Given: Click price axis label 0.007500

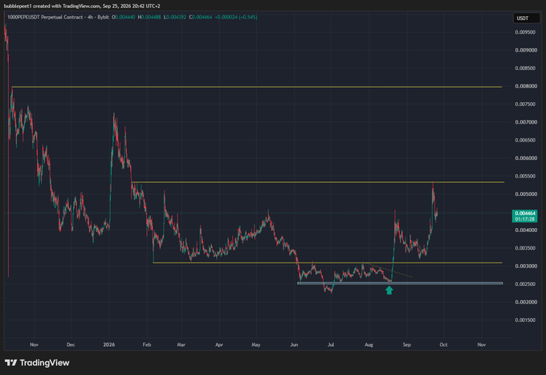Looking at the screenshot, I should 525,104.
